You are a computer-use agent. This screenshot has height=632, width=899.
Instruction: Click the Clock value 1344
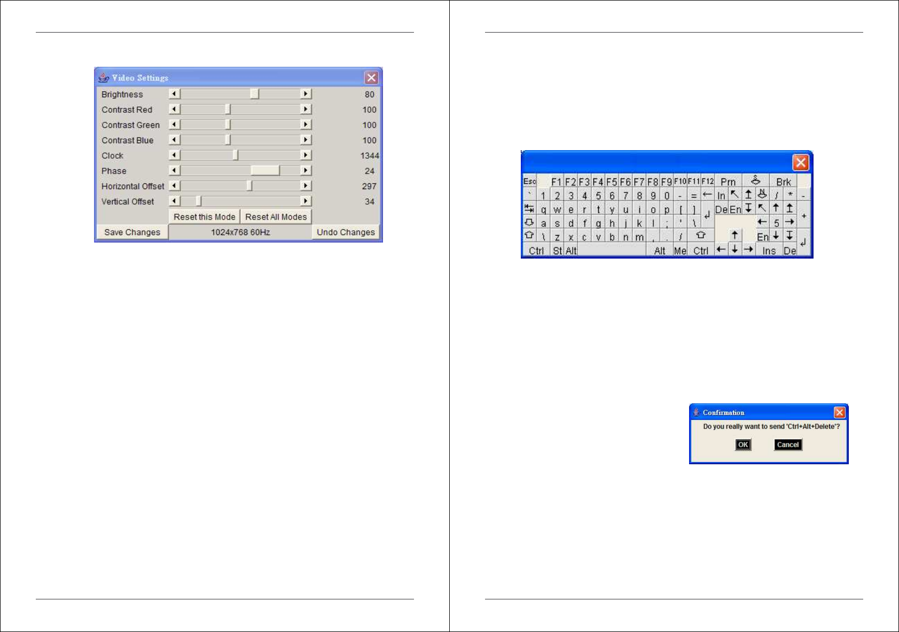370,155
